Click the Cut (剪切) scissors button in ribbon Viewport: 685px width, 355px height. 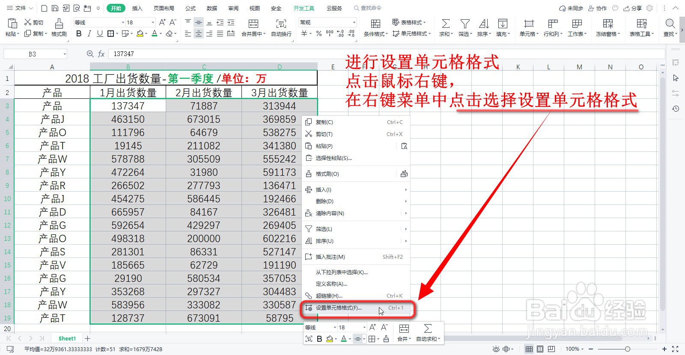click(x=33, y=22)
